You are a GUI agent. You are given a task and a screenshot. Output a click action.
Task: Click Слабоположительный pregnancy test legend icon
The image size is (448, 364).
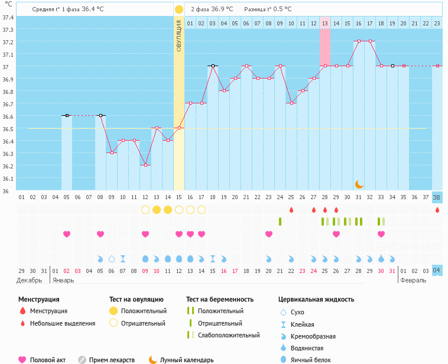[x=190, y=335]
